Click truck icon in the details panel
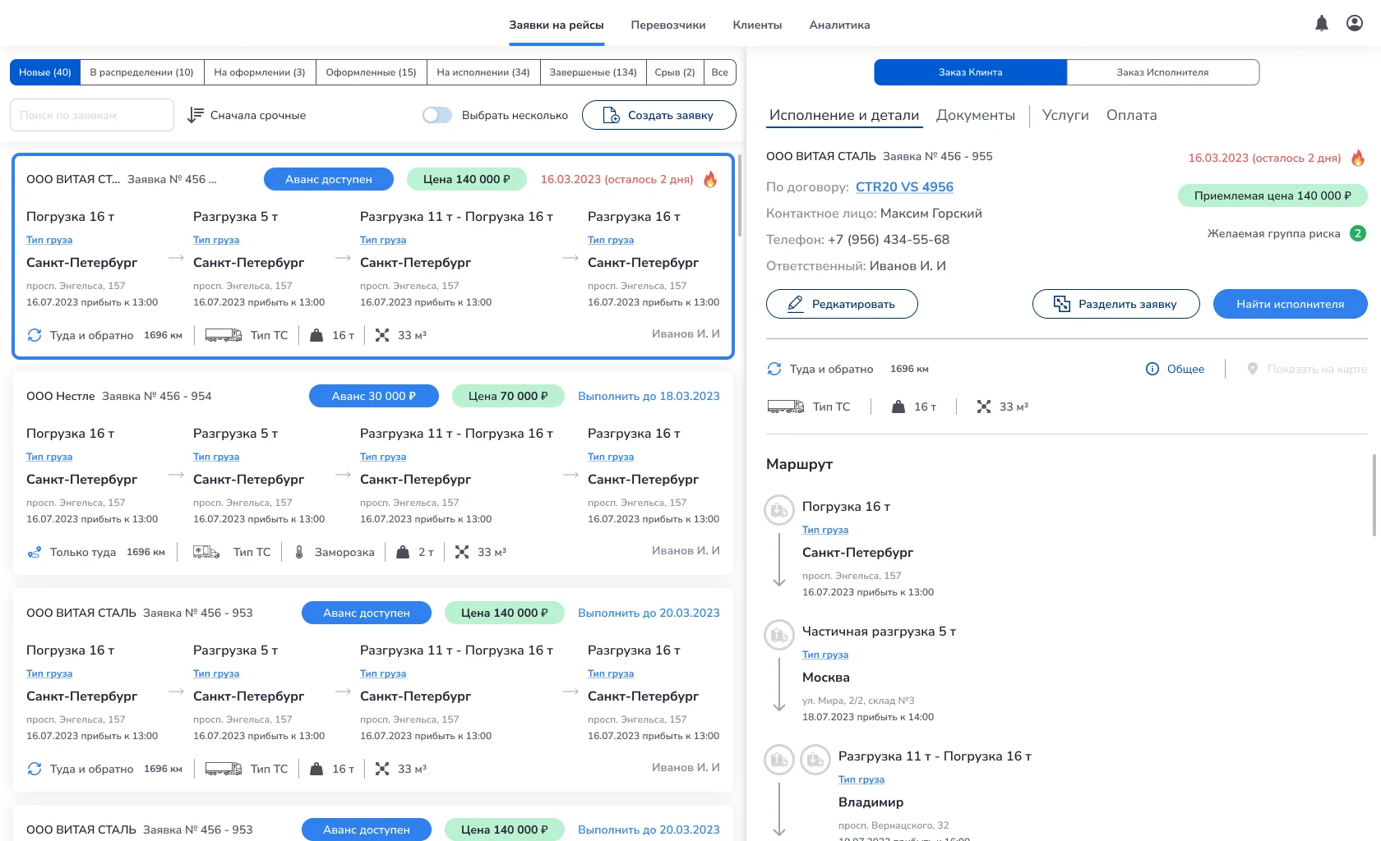 pyautogui.click(x=785, y=407)
